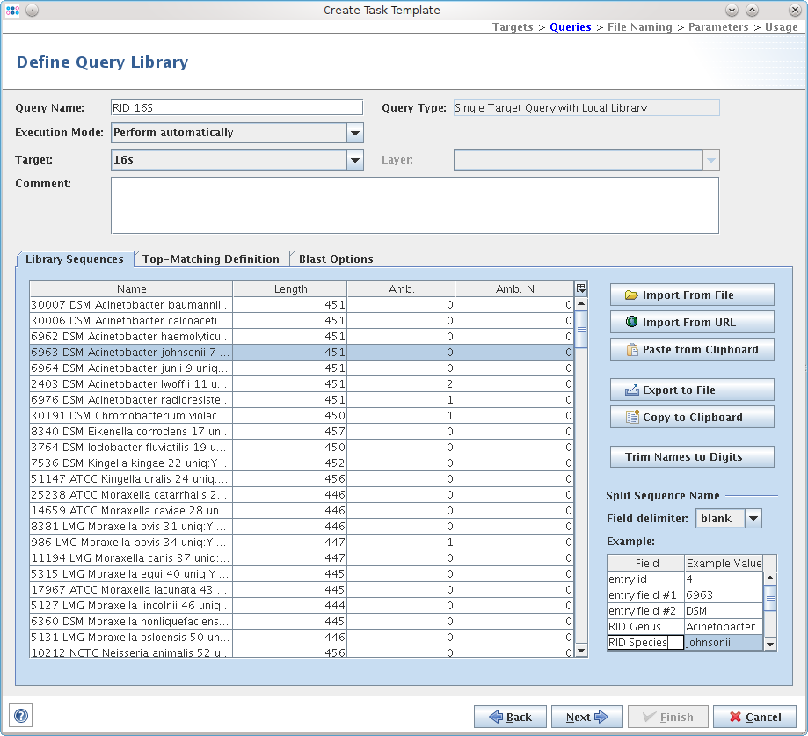Image resolution: width=808 pixels, height=736 pixels.
Task: Click the table column configuration icon
Action: tap(580, 288)
